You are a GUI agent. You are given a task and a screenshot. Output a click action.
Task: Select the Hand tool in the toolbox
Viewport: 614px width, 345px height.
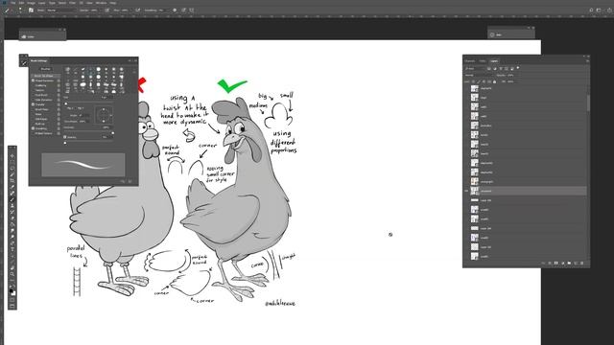[12, 268]
